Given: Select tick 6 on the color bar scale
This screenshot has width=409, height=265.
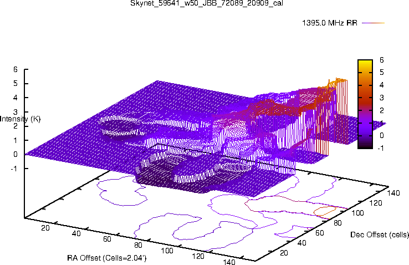Looking at the screenshot, I should 382,60.
